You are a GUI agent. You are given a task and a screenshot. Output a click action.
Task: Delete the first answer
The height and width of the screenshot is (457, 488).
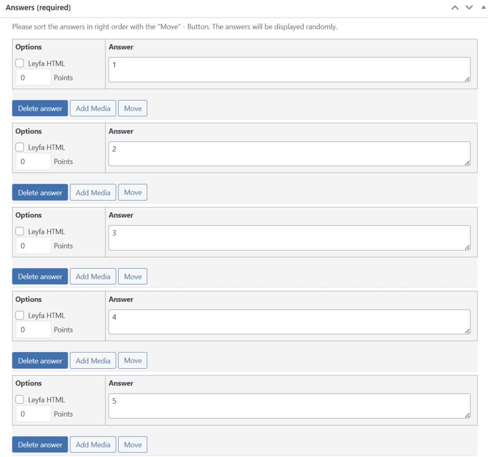coord(40,108)
